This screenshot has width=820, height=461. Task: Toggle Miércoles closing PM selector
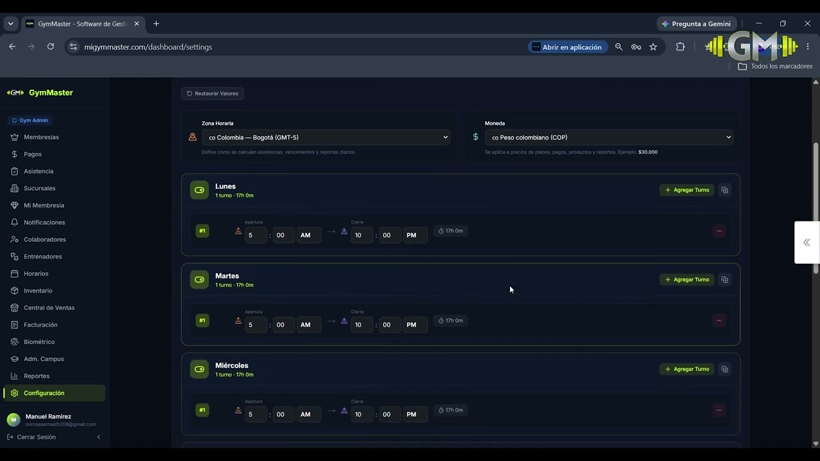(x=414, y=414)
